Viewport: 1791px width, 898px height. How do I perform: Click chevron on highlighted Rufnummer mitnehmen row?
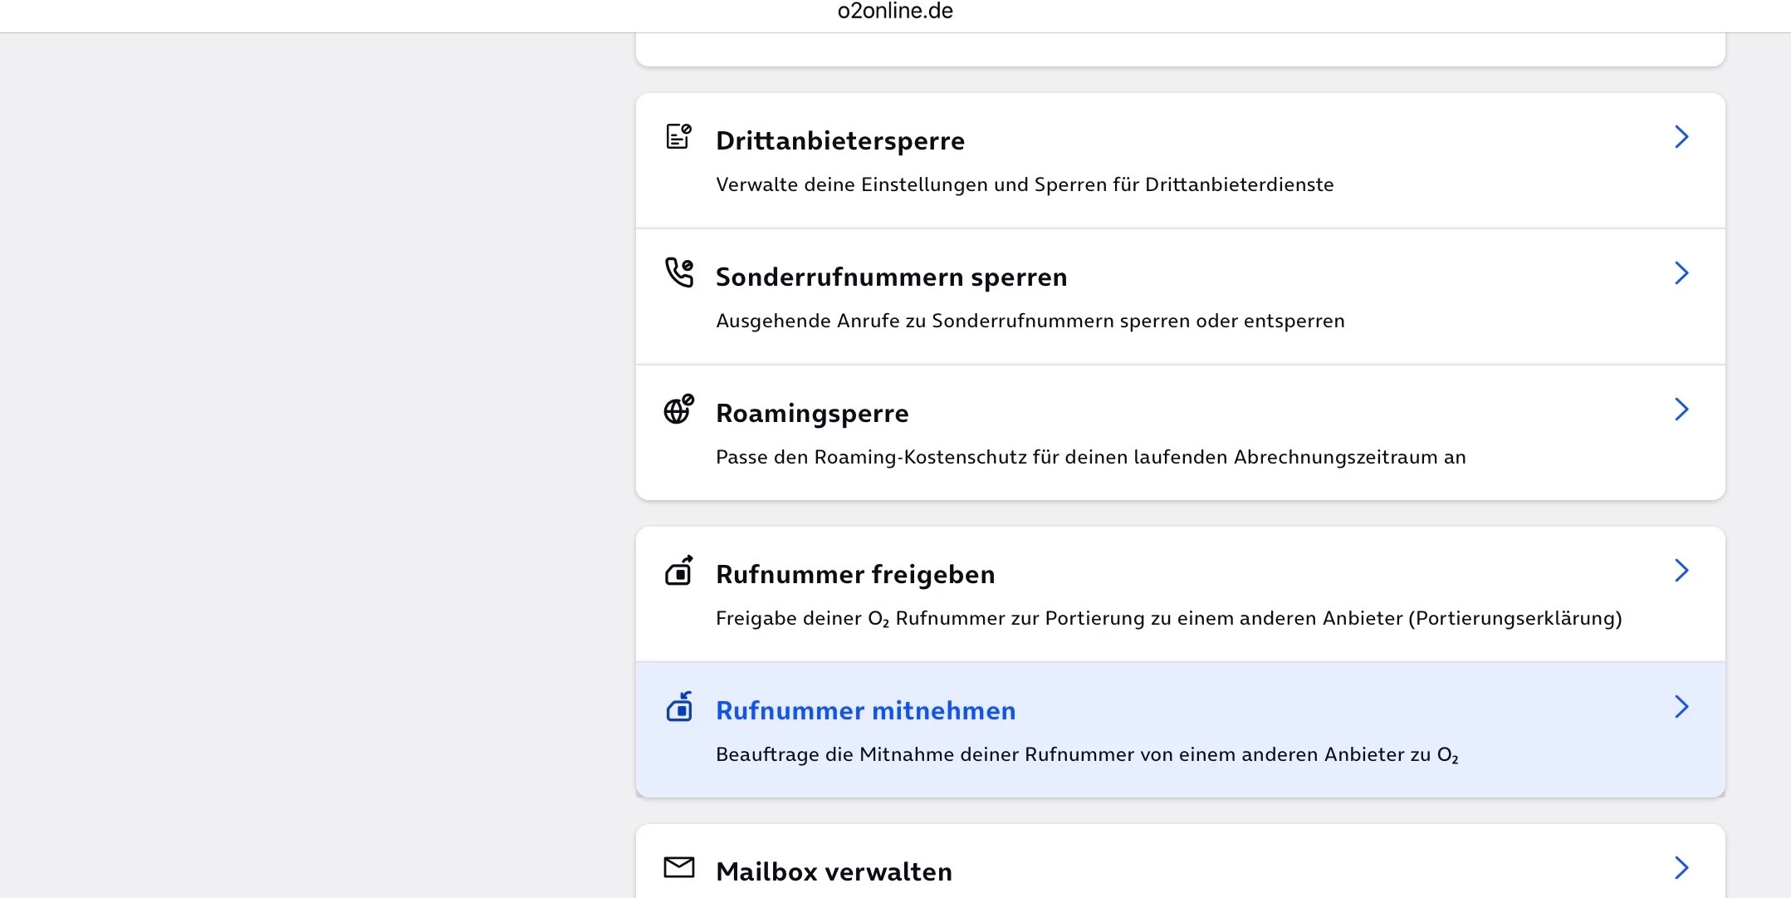pyautogui.click(x=1681, y=707)
